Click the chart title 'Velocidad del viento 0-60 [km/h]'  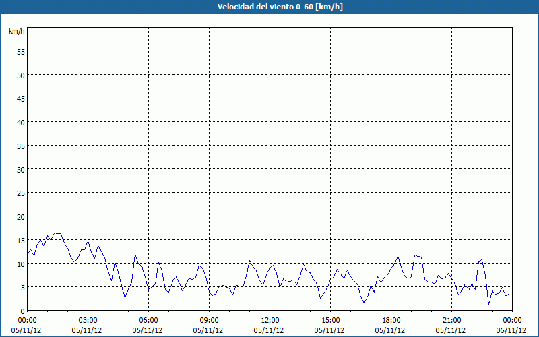point(280,7)
